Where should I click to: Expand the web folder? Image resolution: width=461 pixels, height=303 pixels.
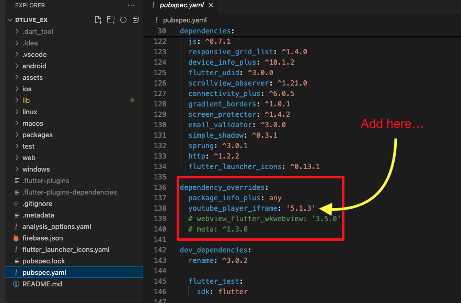click(29, 157)
